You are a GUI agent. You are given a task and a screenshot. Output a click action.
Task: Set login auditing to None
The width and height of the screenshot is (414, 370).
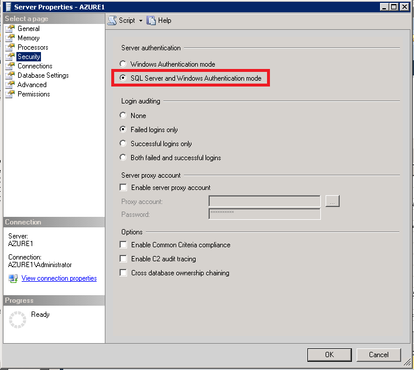pos(123,115)
